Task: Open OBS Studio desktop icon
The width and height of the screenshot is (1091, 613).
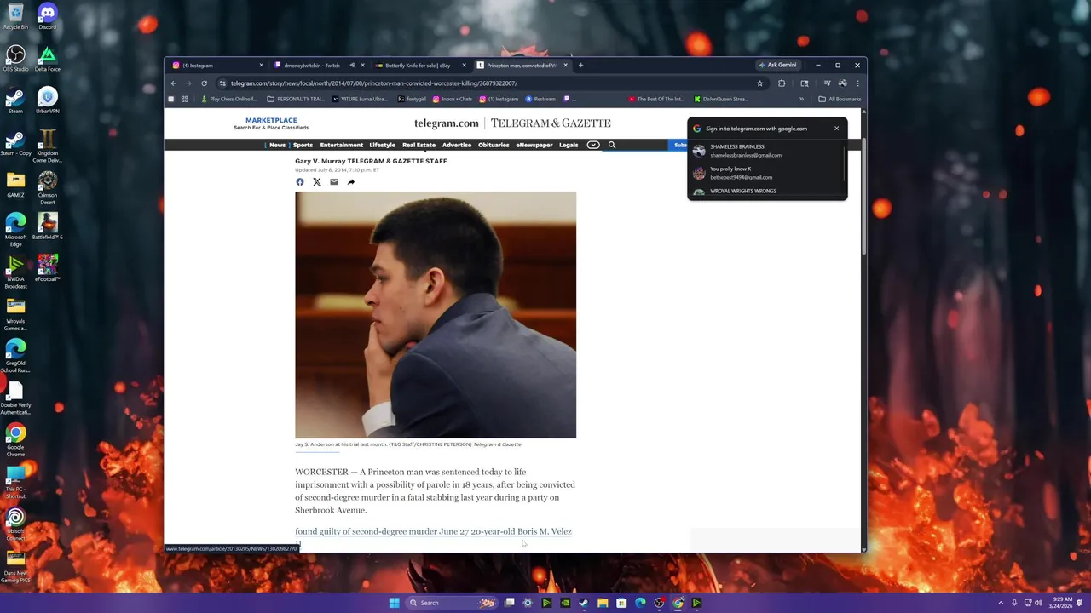Action: click(15, 58)
